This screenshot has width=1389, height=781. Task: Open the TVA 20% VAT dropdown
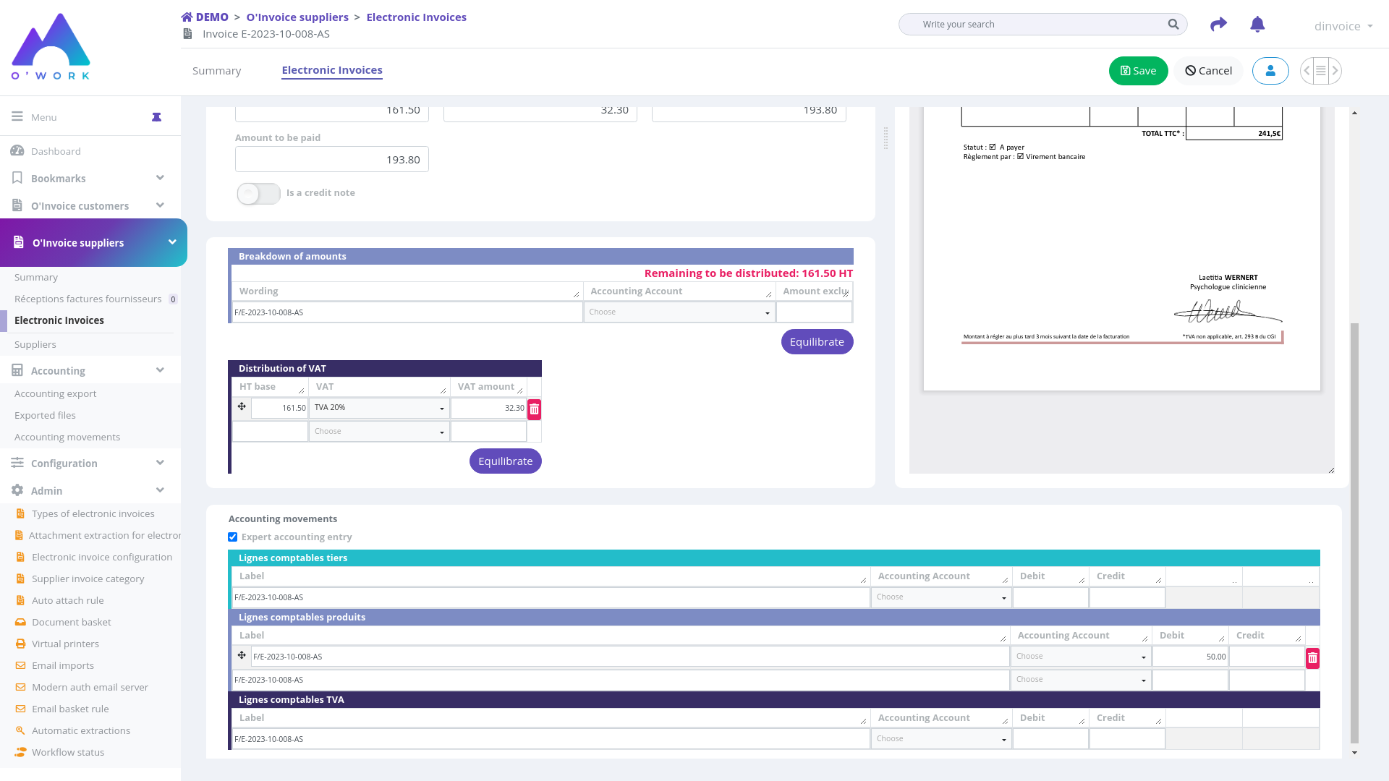tap(379, 408)
